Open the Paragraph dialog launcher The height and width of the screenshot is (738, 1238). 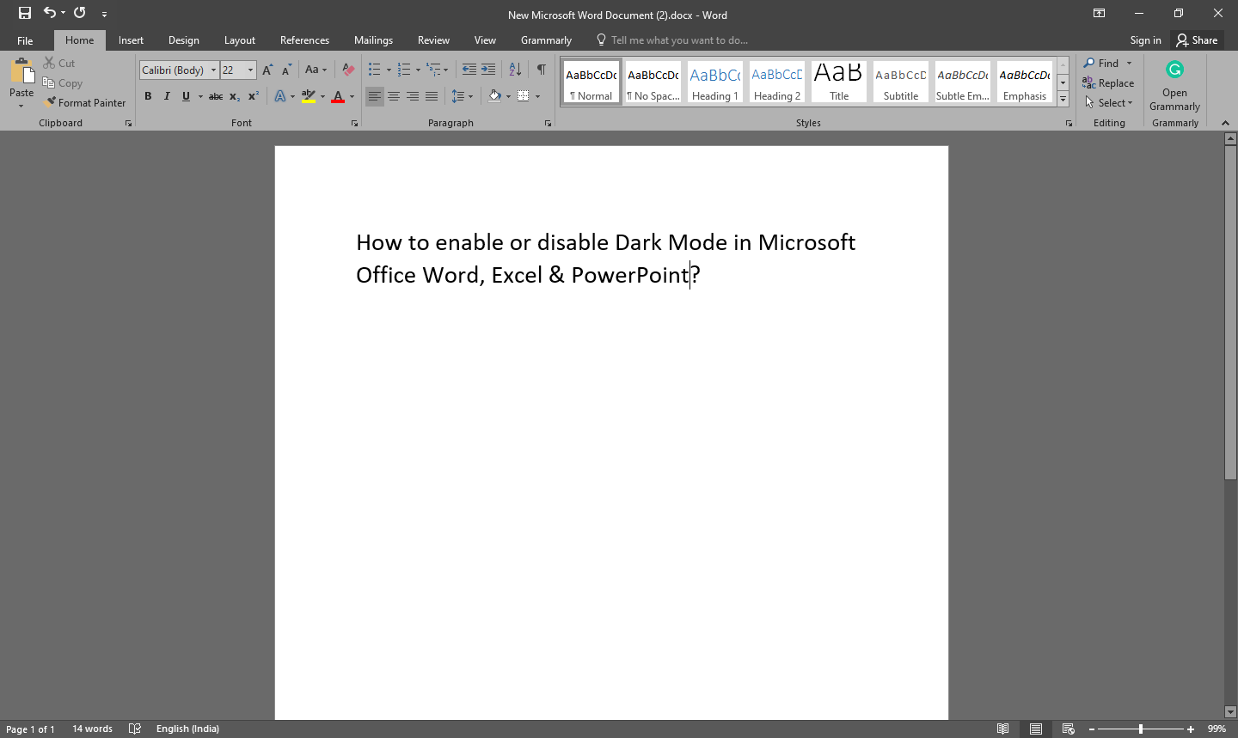548,124
